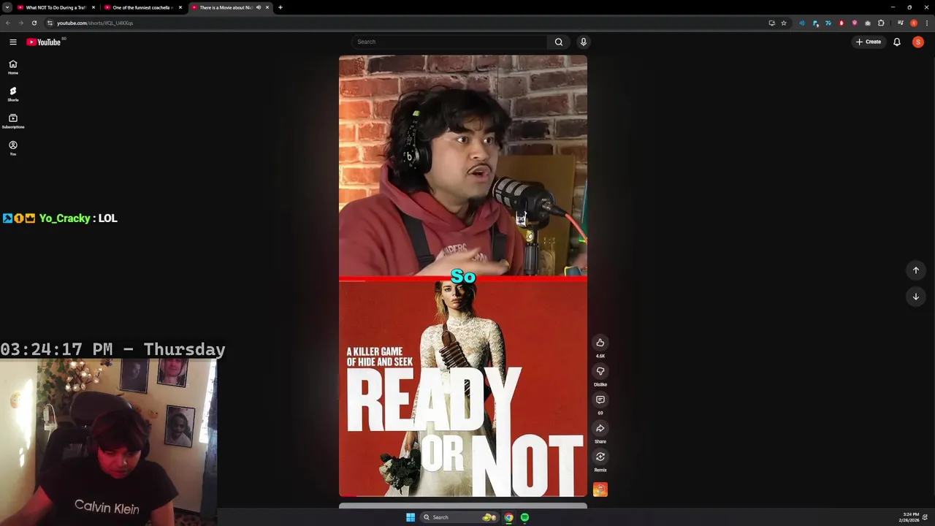The height and width of the screenshot is (526, 935).
Task: Close the 'What NOT To Do' tab
Action: point(93,7)
